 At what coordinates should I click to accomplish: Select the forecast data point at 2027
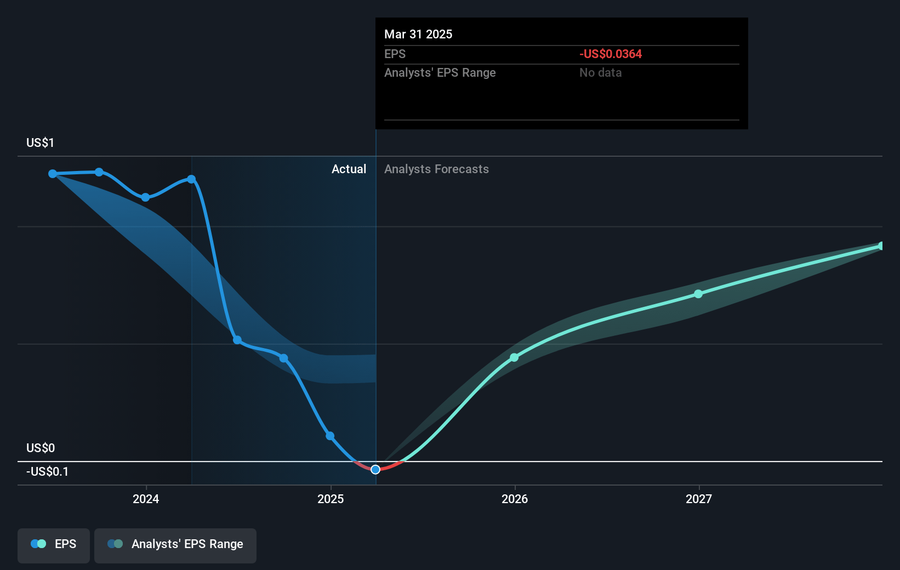click(x=698, y=294)
